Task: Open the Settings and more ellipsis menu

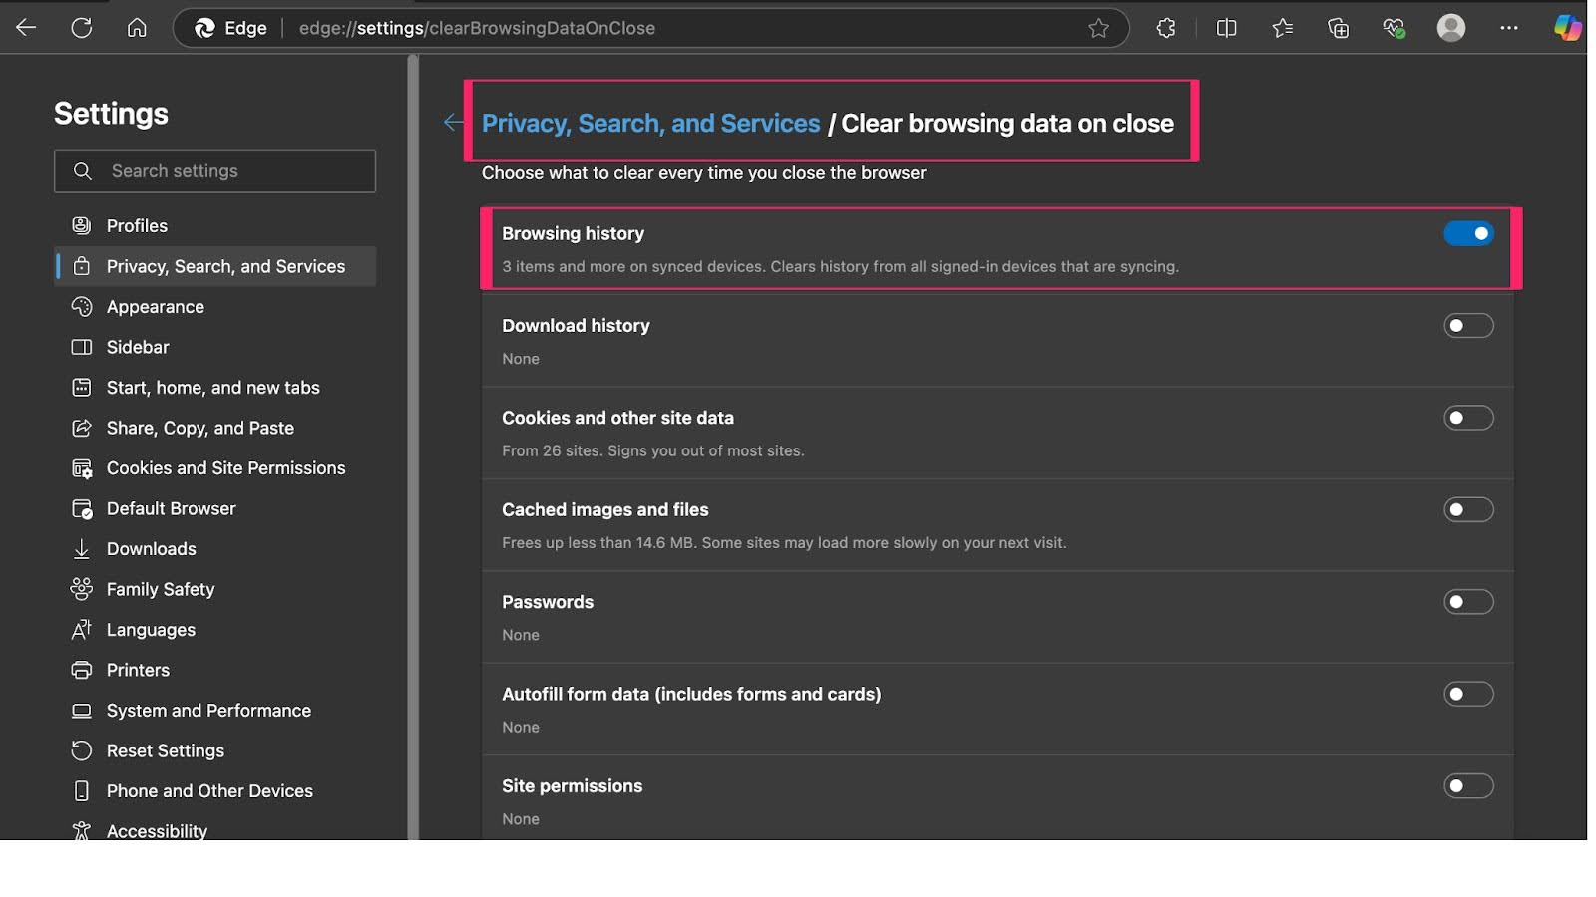Action: pos(1508,28)
